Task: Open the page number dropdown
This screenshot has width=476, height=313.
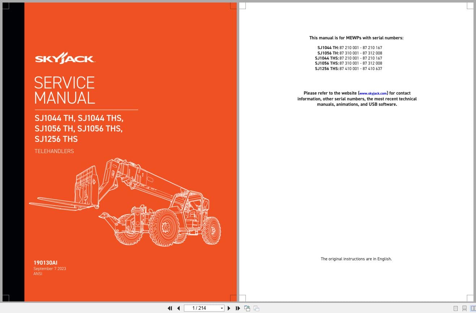Action: pos(222,308)
